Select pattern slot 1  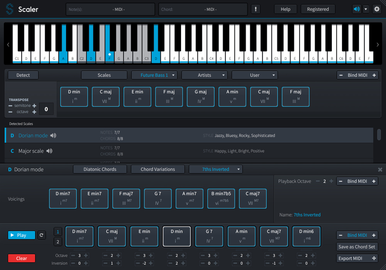click(58, 231)
